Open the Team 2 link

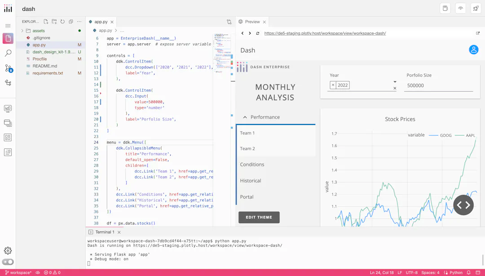(x=247, y=148)
